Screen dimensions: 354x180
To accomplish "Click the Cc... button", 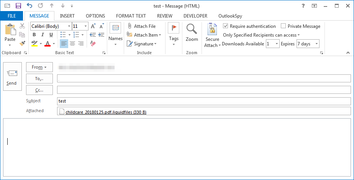I will [x=39, y=90].
